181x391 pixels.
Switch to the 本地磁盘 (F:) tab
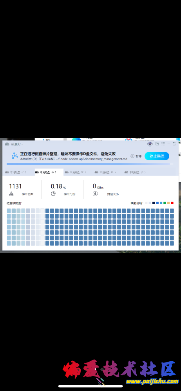105,172
